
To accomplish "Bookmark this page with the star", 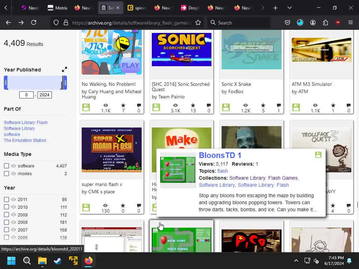I will point(198,23).
